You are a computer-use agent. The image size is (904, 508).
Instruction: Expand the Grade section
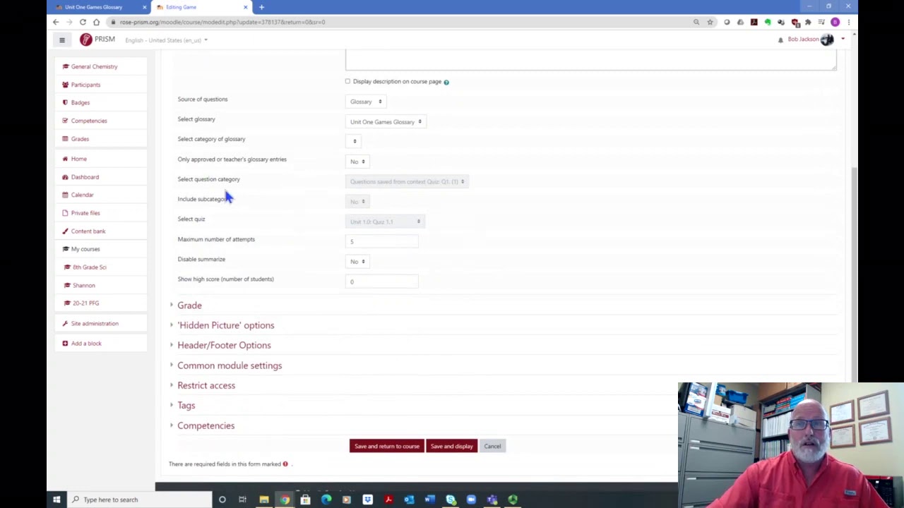(x=189, y=306)
